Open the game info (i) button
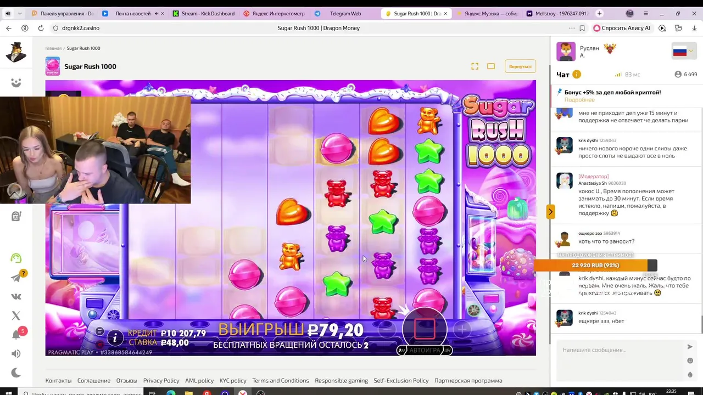The height and width of the screenshot is (395, 703). coord(115,338)
